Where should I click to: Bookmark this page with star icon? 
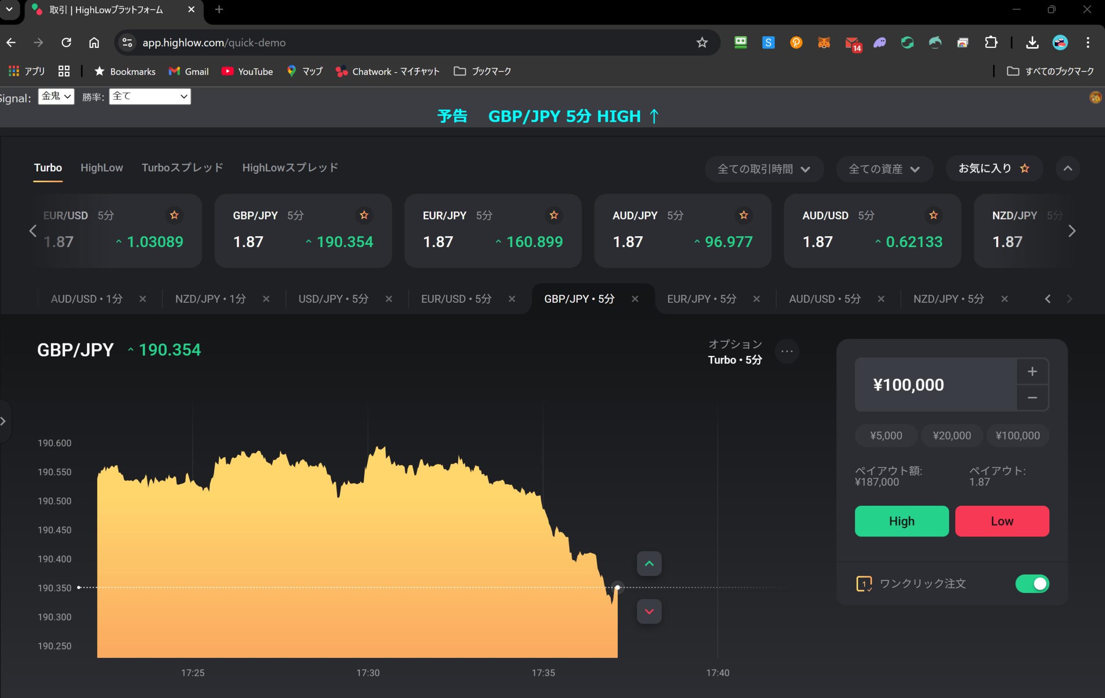point(702,43)
